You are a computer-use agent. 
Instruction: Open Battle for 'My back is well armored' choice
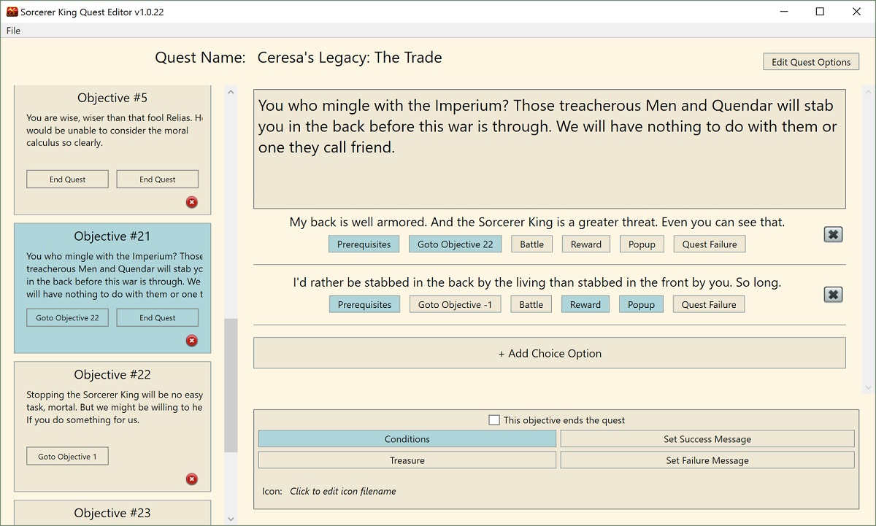tap(531, 244)
